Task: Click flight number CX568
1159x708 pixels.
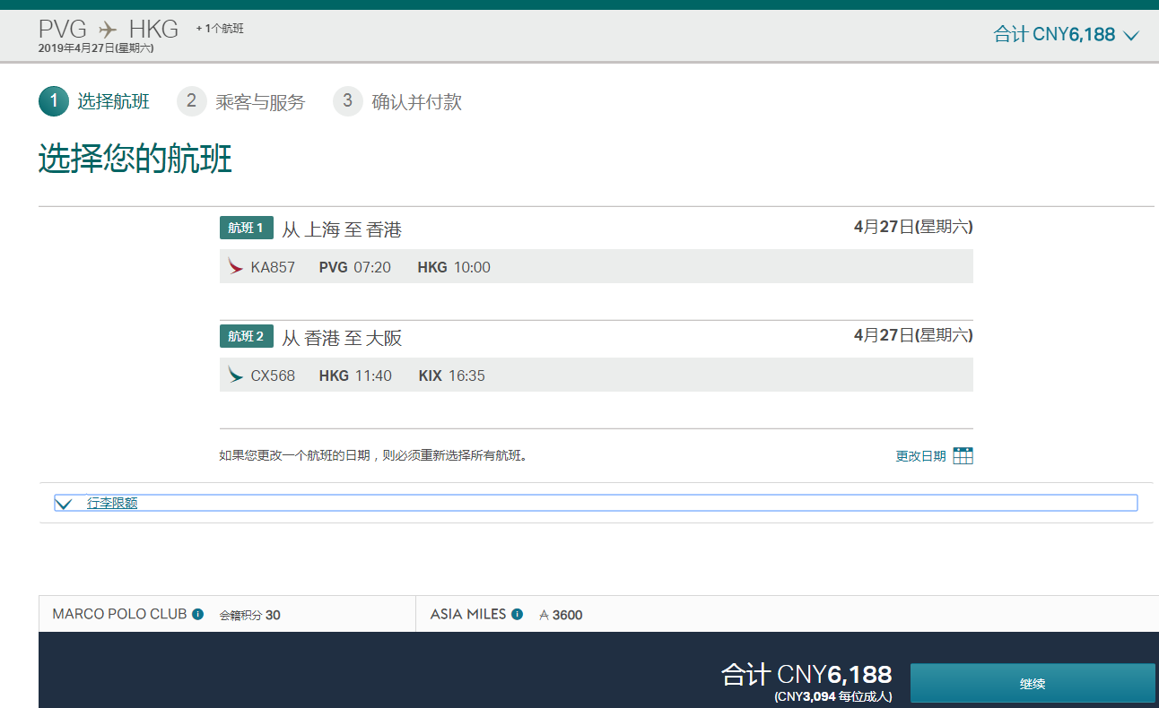Action: 273,376
